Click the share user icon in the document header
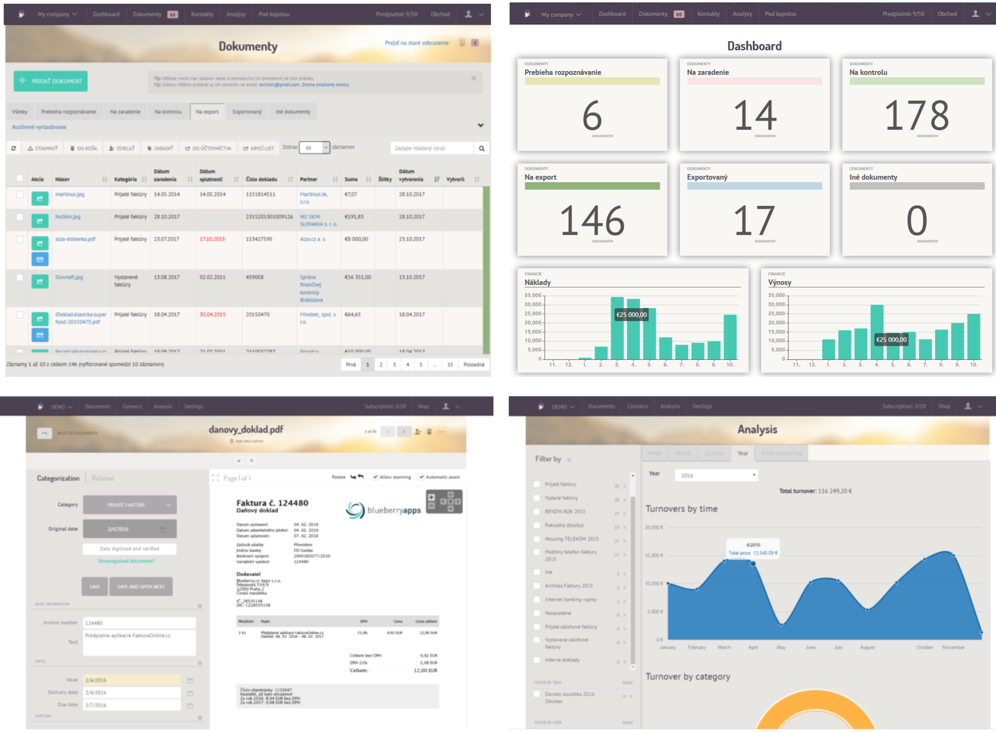 [417, 431]
